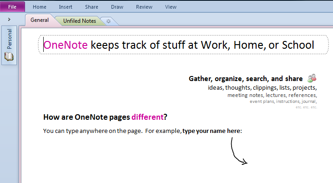333x183 pixels.
Task: Open the Draw ribbon tab
Action: coord(117,7)
